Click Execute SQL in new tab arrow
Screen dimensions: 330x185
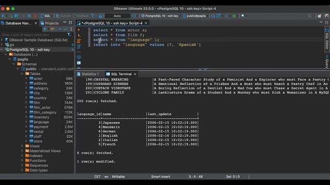79,35
